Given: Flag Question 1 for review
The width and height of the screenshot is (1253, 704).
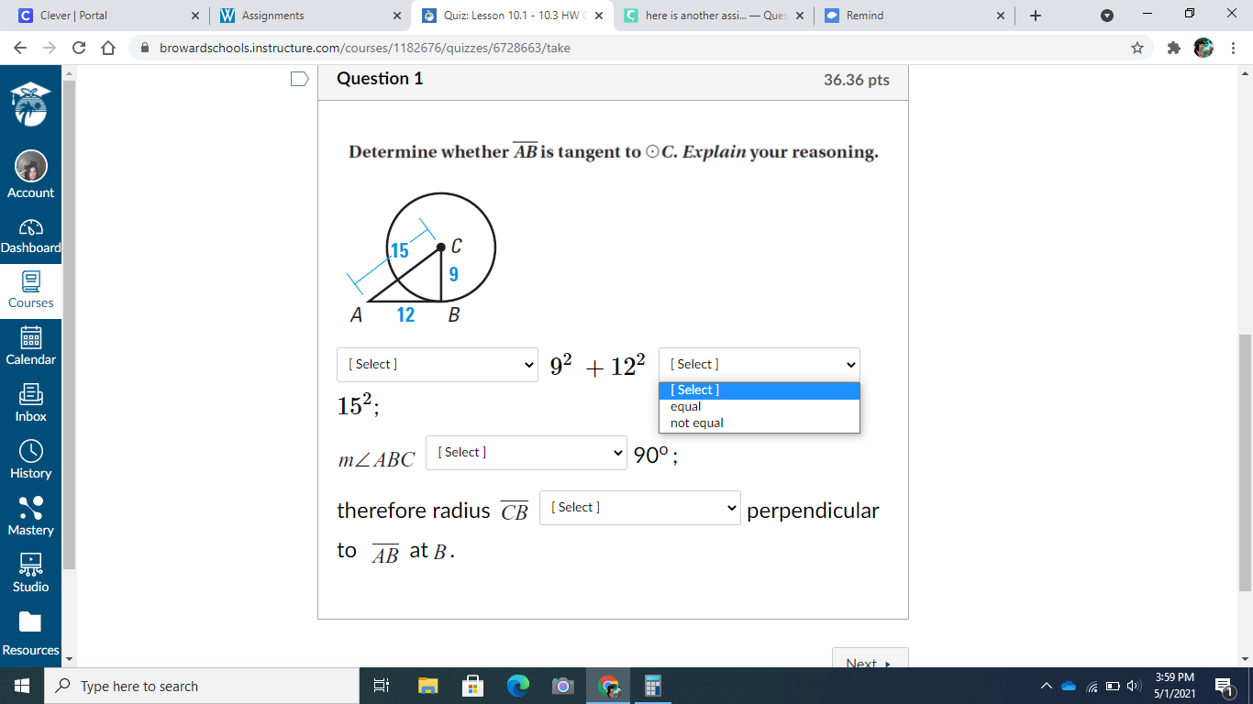Looking at the screenshot, I should 300,79.
